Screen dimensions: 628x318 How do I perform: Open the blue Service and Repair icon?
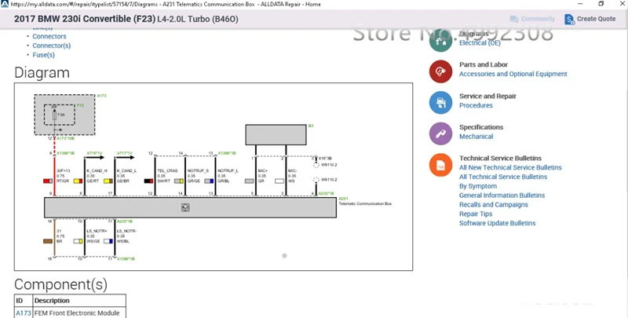coord(440,103)
